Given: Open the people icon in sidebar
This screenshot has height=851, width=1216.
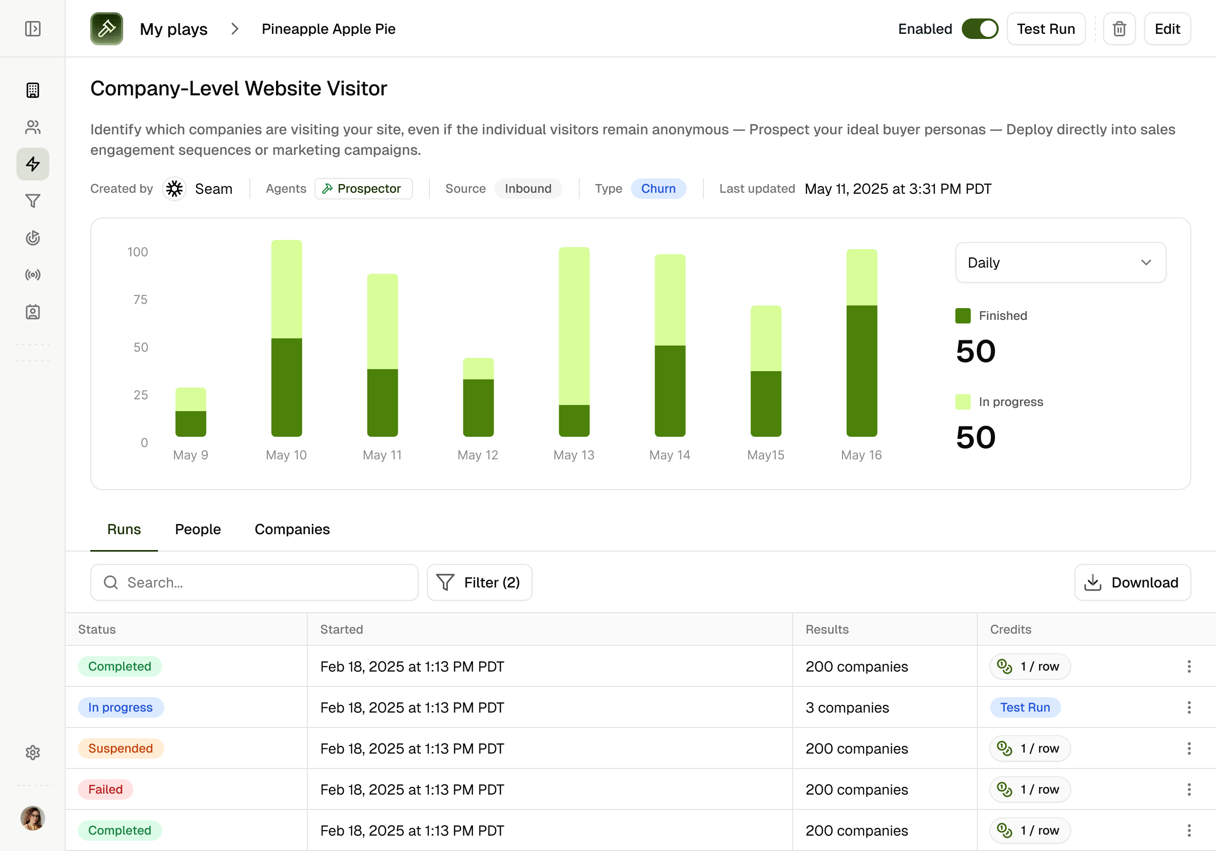Looking at the screenshot, I should 33,127.
